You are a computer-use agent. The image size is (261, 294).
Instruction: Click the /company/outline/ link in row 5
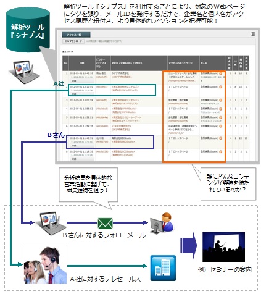point(178,121)
